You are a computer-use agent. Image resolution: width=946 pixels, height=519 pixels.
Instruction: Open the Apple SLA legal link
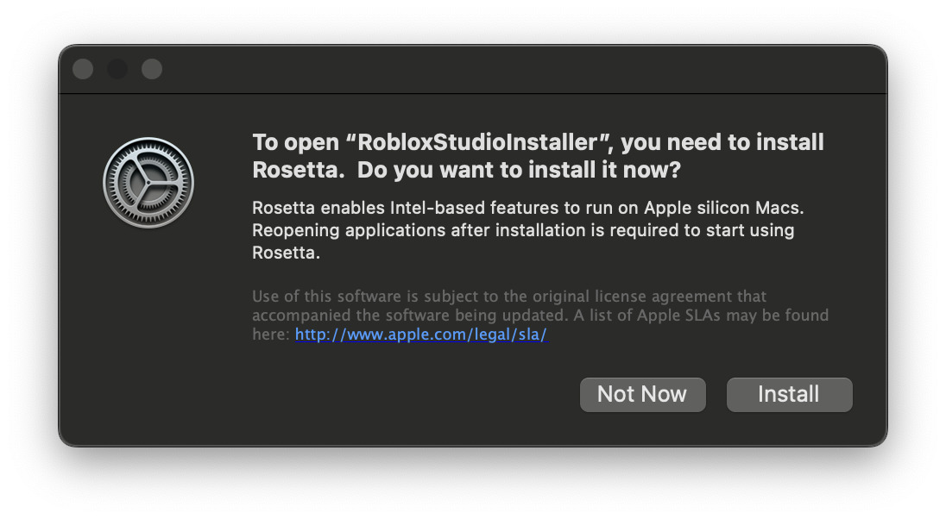point(420,334)
